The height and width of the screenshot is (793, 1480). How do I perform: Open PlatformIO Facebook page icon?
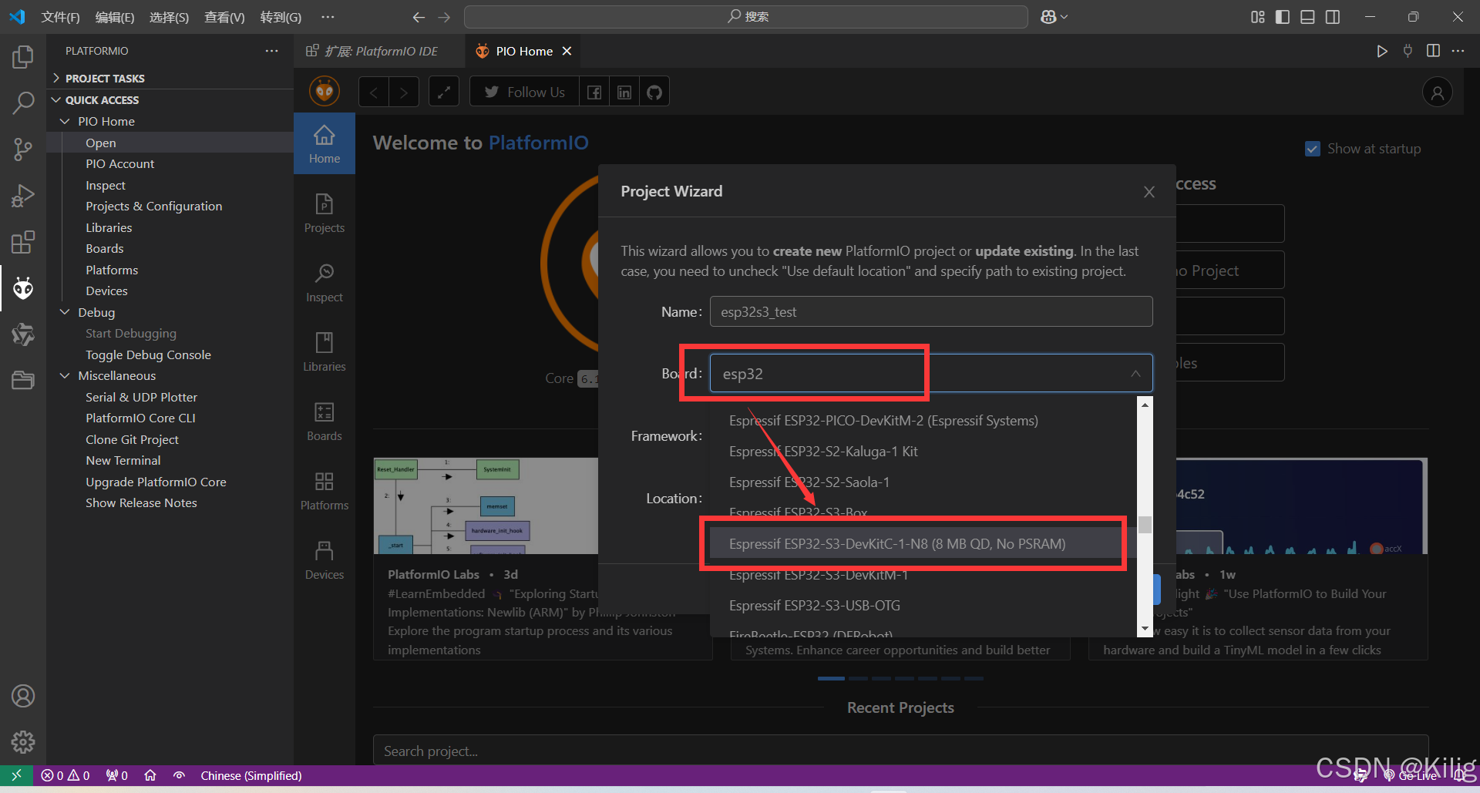[x=594, y=92]
